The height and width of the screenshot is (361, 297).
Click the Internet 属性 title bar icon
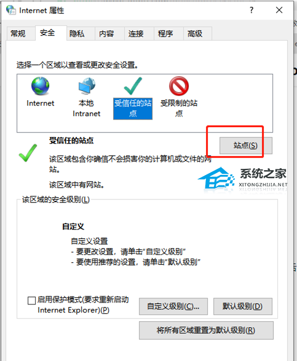click(11, 10)
